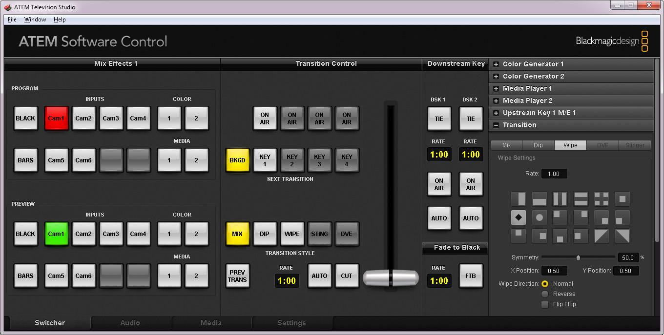Open the Window menu
The width and height of the screenshot is (664, 335).
tap(35, 20)
